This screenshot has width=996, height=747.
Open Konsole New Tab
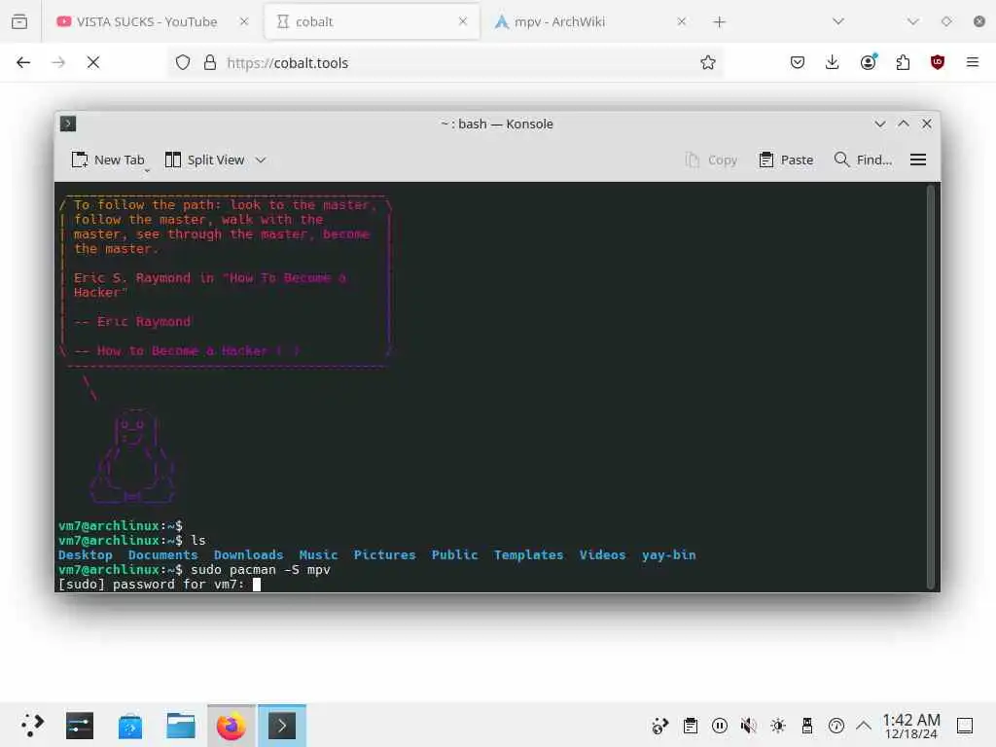108,160
